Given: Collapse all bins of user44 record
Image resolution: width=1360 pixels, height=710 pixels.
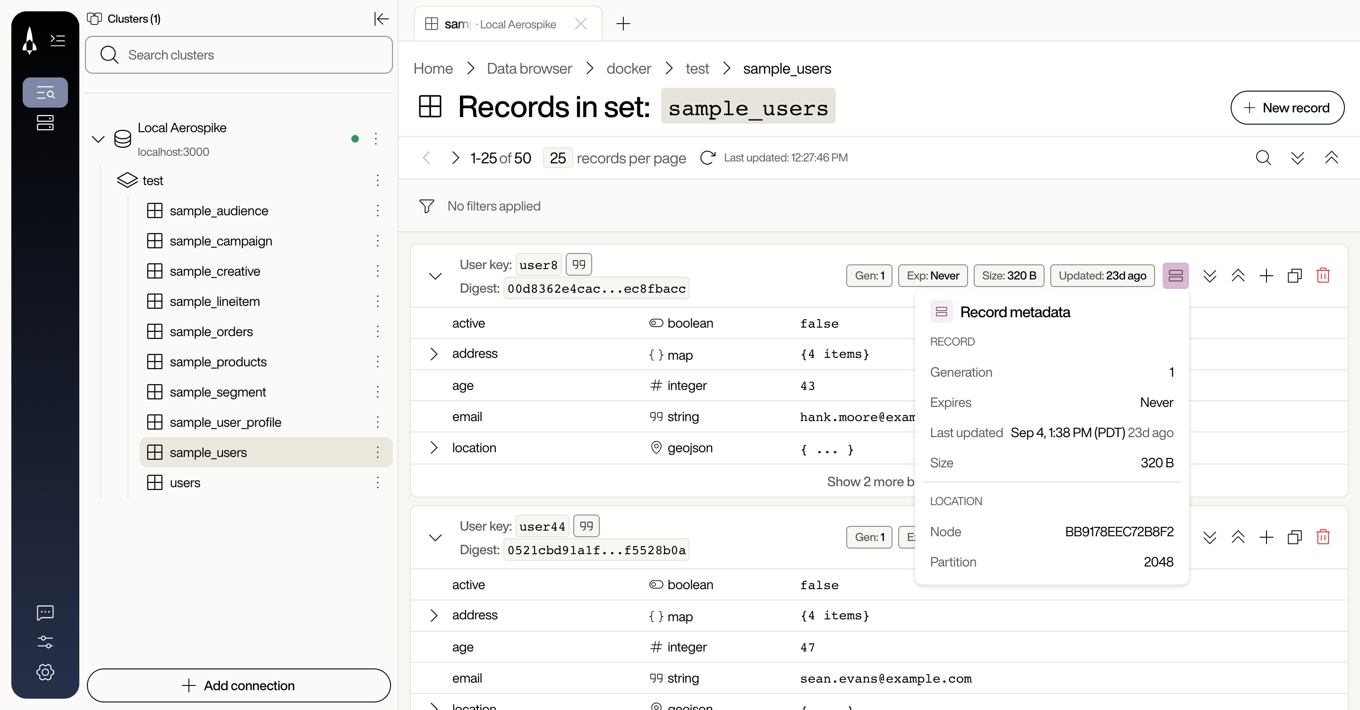Looking at the screenshot, I should click(1238, 537).
